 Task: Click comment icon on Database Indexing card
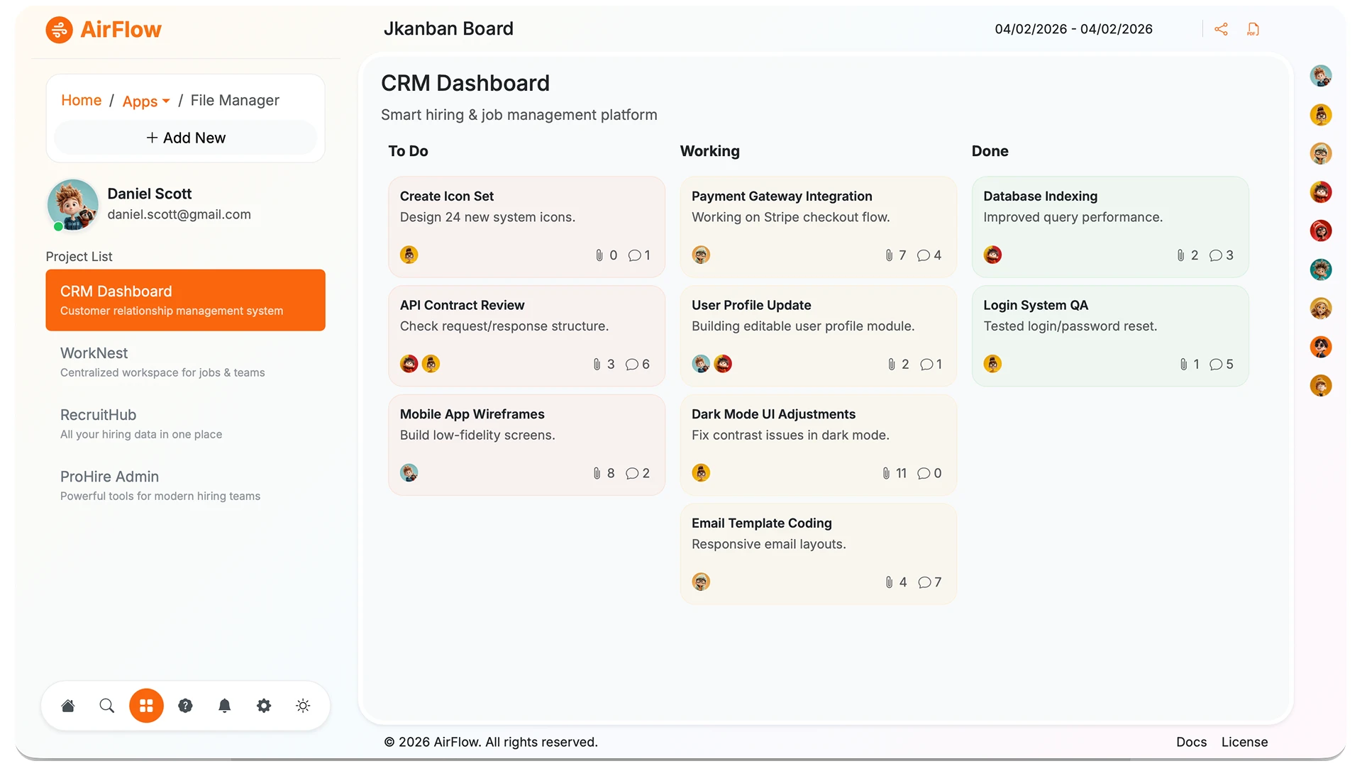[1216, 255]
